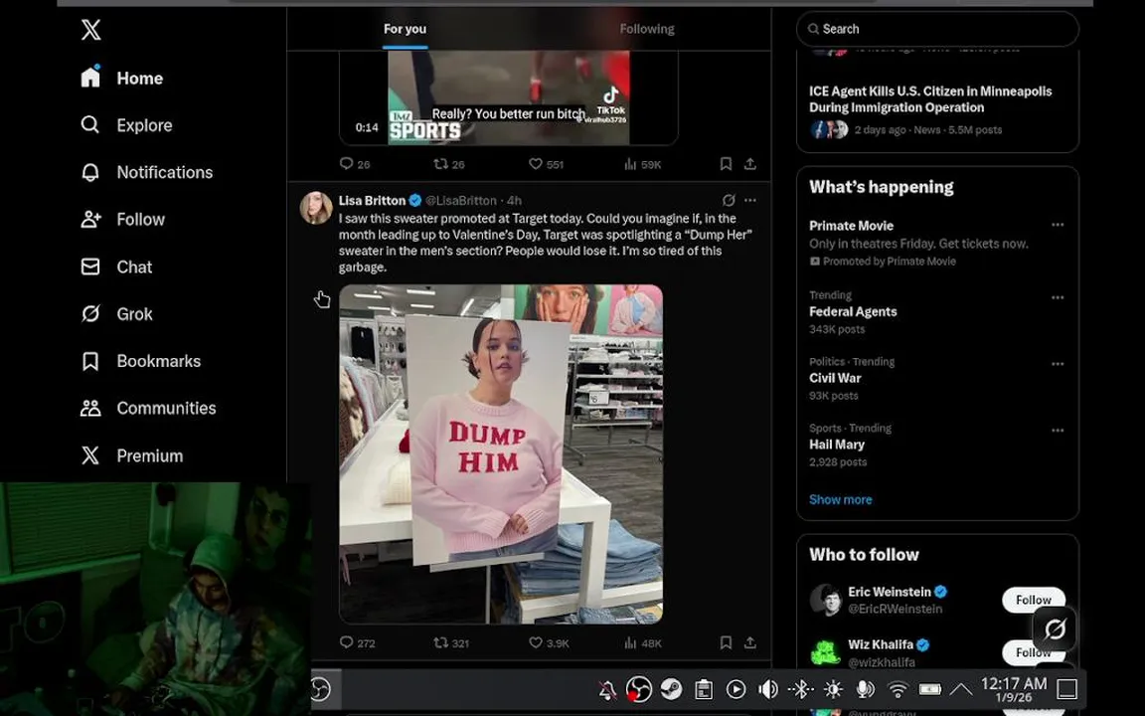This screenshot has width=1145, height=716.
Task: Open Lisa Britton's profile avatar
Action: click(316, 208)
